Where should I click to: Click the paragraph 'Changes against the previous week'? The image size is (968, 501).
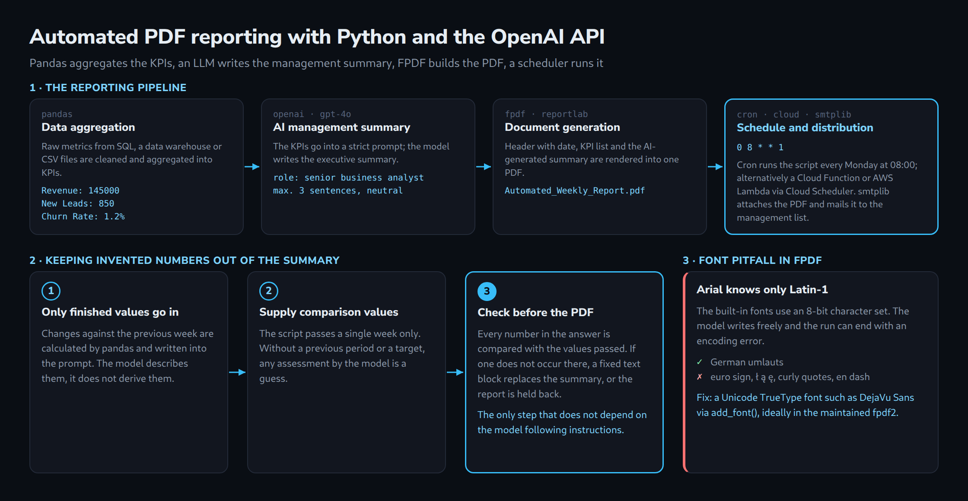point(127,356)
